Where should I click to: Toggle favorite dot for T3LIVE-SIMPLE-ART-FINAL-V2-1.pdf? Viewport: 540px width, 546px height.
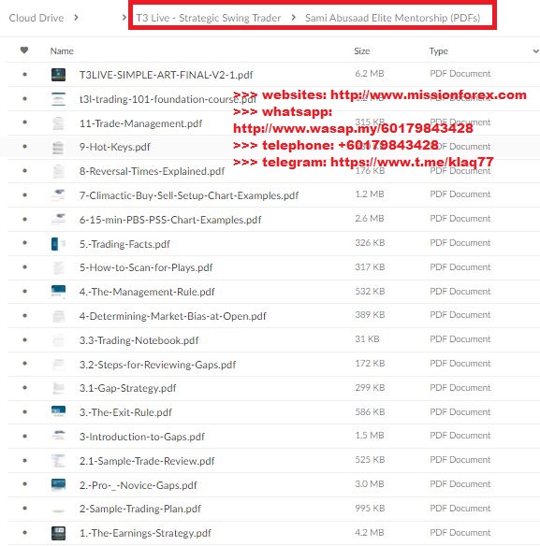coord(24,74)
